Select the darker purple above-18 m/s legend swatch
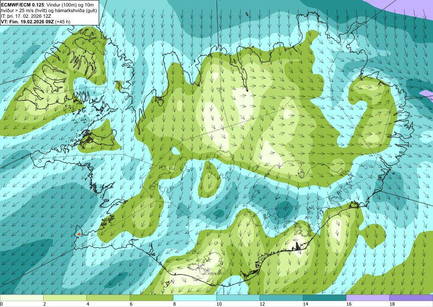 (x=411, y=298)
